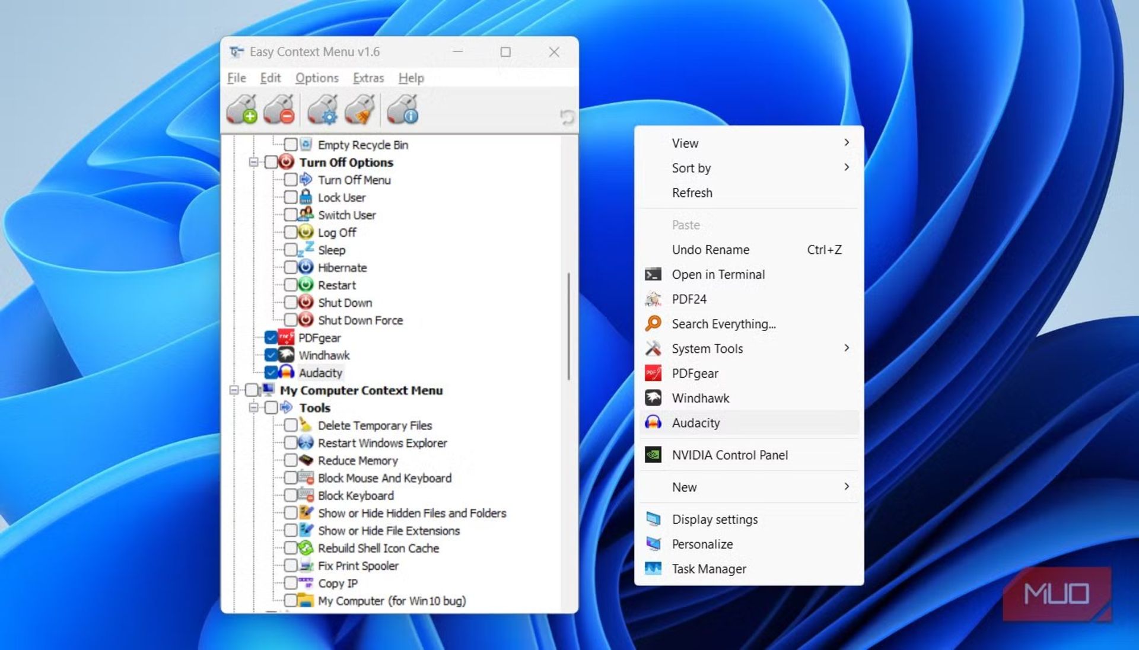The width and height of the screenshot is (1139, 650).
Task: Collapse the Tools branch under My Computer
Action: [x=254, y=408]
